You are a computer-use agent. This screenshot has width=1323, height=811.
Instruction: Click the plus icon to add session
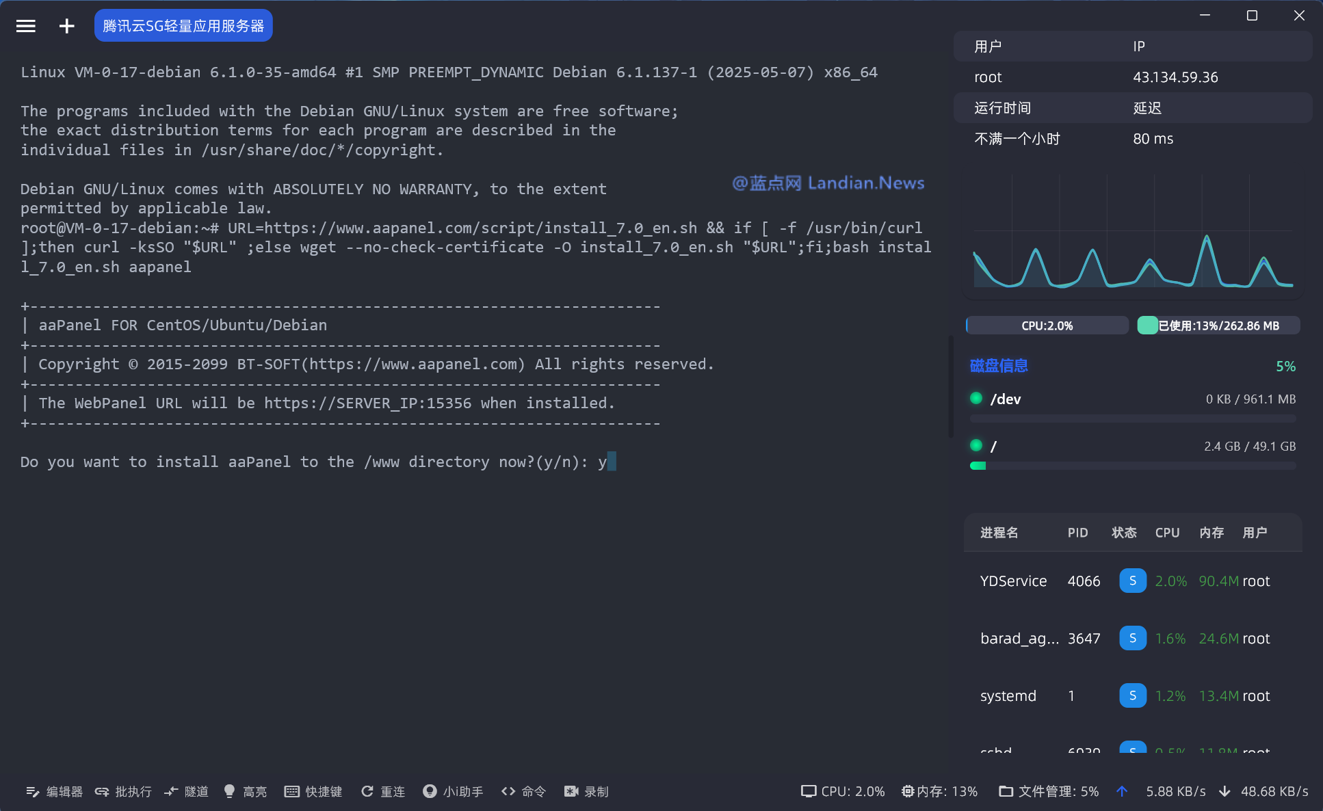point(66,26)
